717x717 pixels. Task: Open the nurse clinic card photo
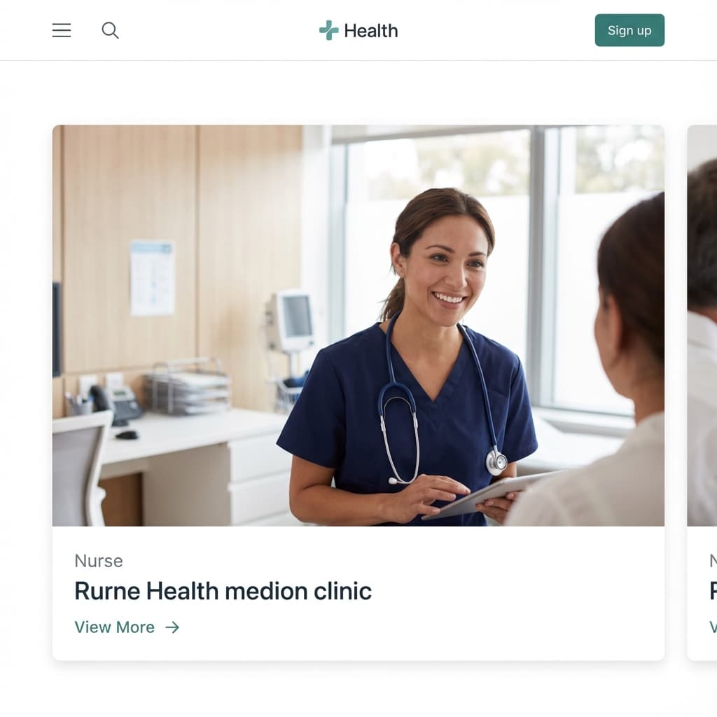click(x=358, y=326)
